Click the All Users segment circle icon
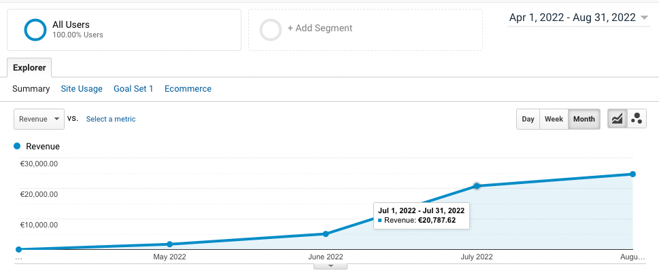This screenshot has width=659, height=277. point(35,29)
